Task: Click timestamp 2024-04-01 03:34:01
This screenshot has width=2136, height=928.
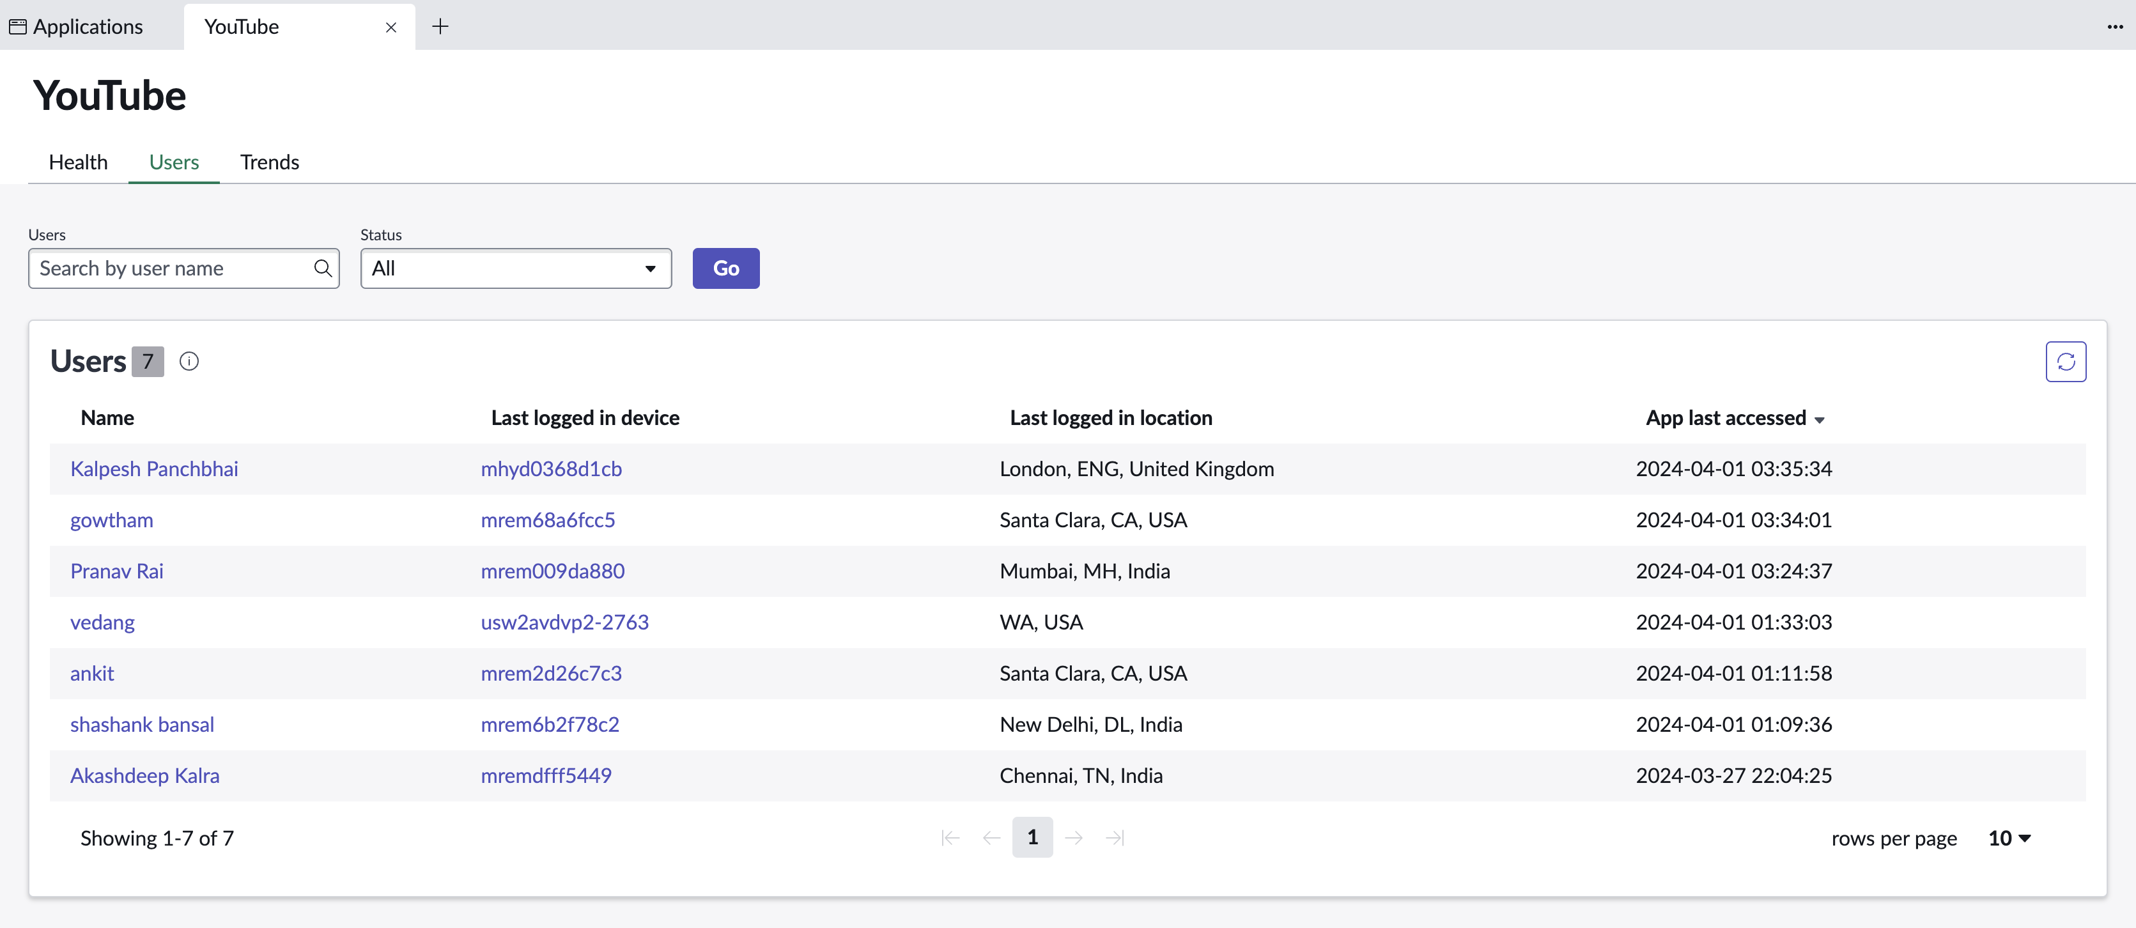Action: pyautogui.click(x=1734, y=520)
